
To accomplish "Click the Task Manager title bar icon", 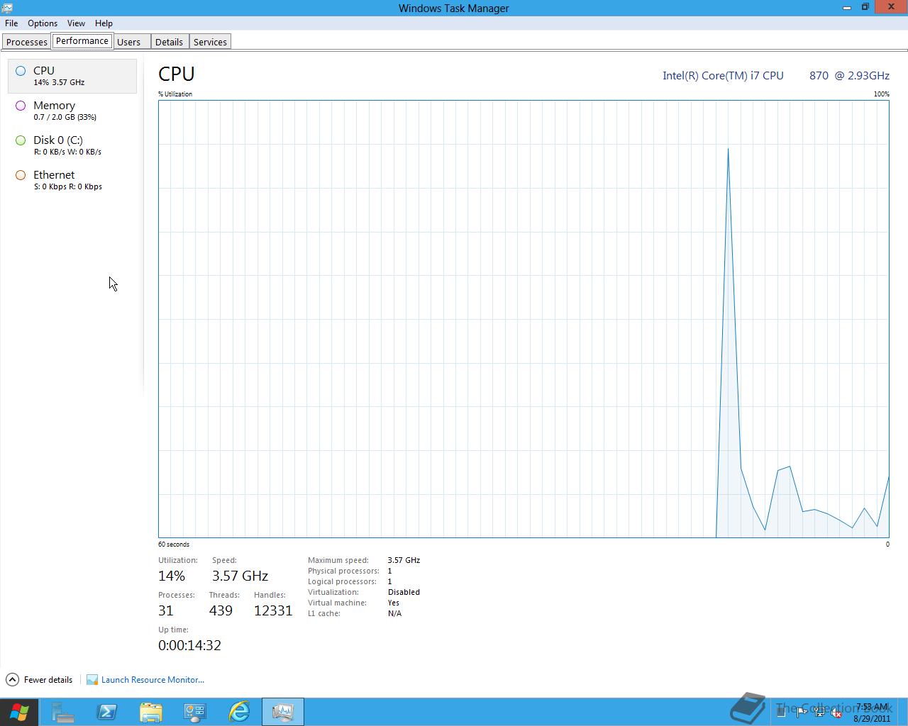I will (x=7, y=8).
